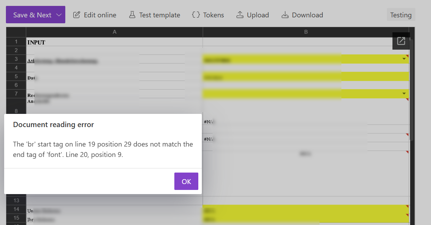Open dropdown arrow in yellow cell B3
Image resolution: width=431 pixels, height=225 pixels.
click(x=404, y=59)
